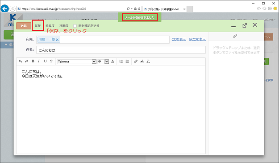Image resolution: width=279 pixels, height=163 pixels.
Task: Click the BCCを表示 link
Action: click(x=197, y=40)
